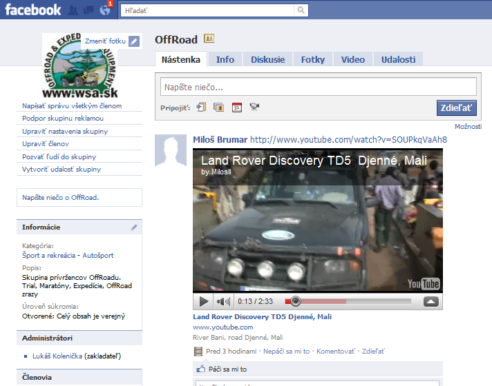
Task: Open the Udalosti tab
Action: [398, 59]
